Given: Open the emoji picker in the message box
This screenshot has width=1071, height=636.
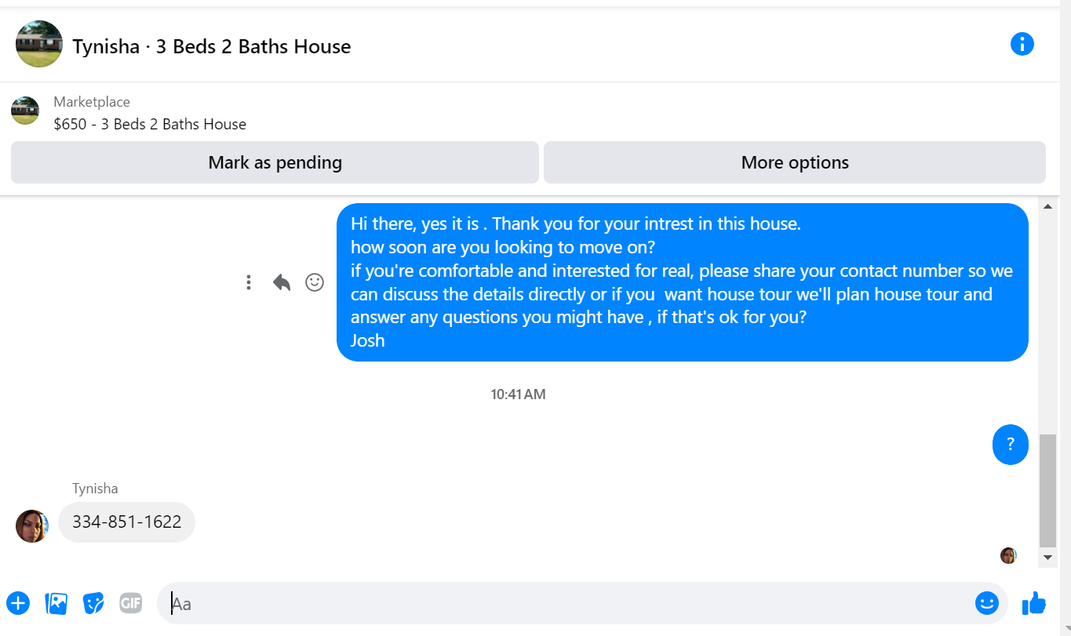Looking at the screenshot, I should click(x=986, y=603).
